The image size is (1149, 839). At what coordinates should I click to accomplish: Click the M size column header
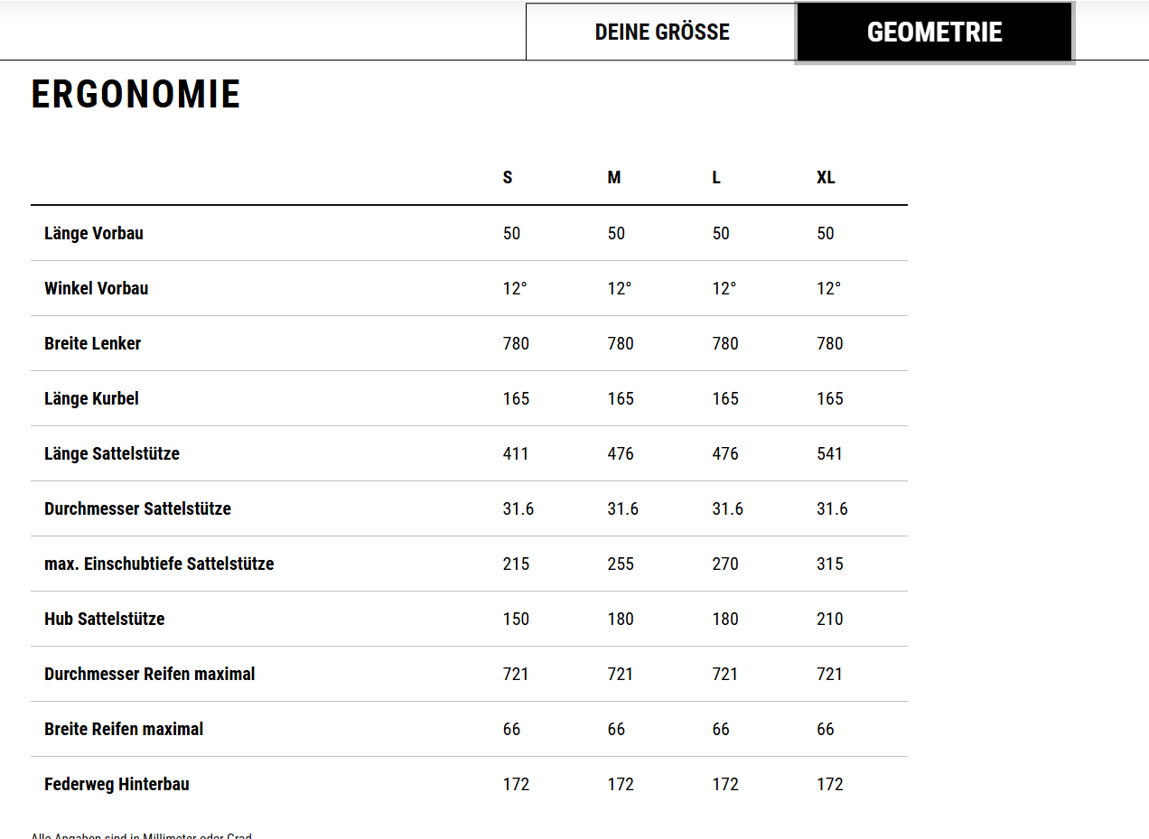(x=614, y=178)
